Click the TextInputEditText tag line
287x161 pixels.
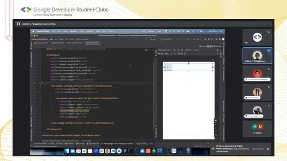click(87, 98)
